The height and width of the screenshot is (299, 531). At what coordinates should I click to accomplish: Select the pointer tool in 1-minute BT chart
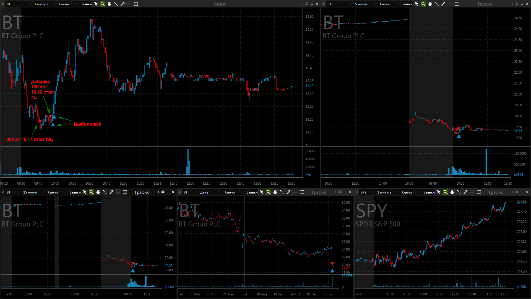tap(96, 4)
